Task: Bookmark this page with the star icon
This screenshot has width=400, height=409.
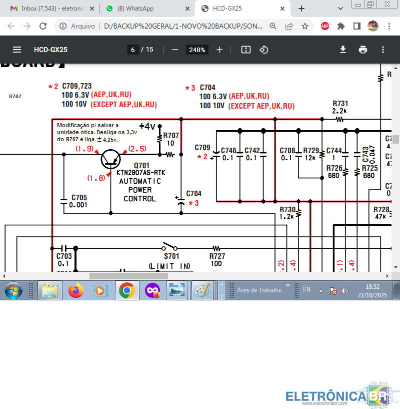Action: click(304, 26)
